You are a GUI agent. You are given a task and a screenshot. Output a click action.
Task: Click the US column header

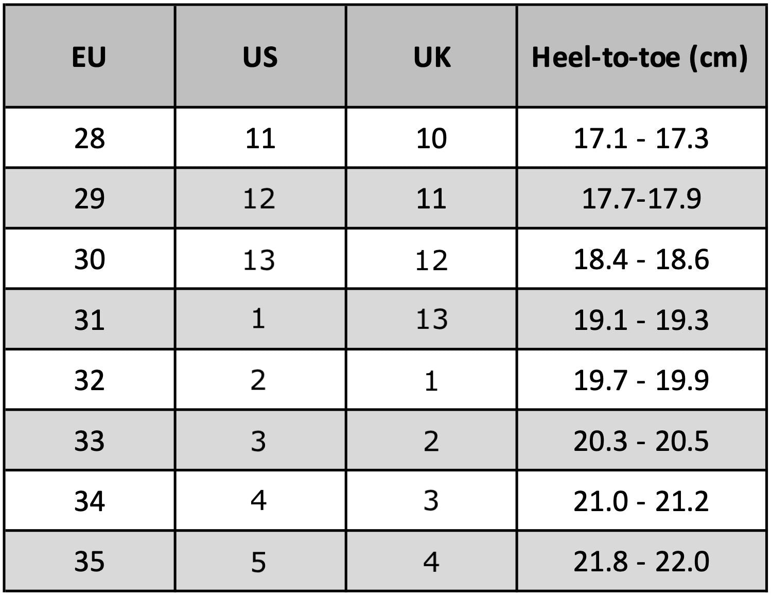point(260,57)
